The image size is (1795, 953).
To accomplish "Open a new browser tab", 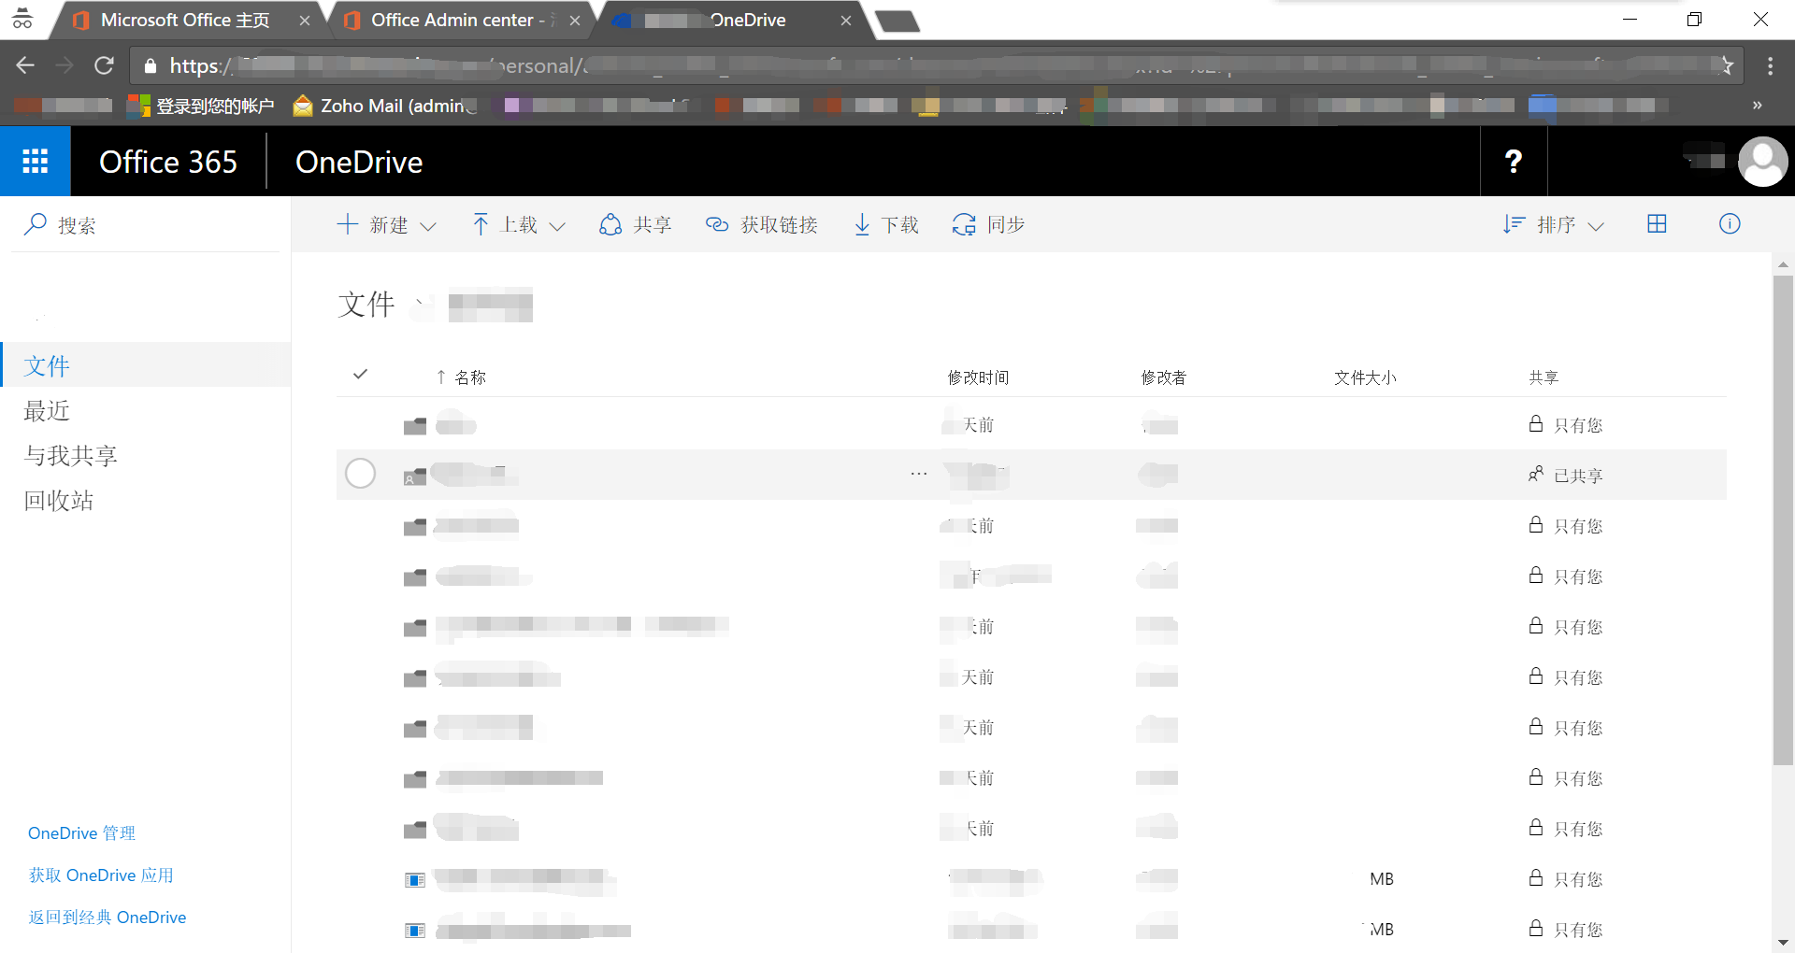I will coord(898,21).
